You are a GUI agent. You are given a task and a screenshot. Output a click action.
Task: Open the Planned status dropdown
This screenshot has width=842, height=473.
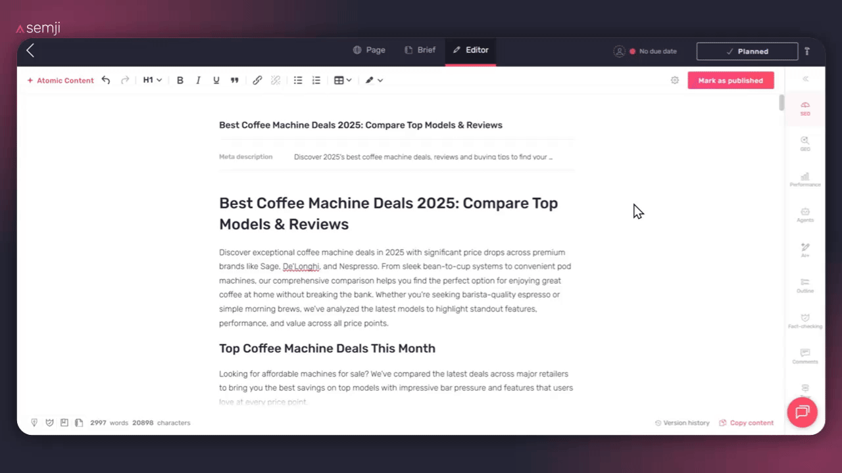[x=747, y=51]
